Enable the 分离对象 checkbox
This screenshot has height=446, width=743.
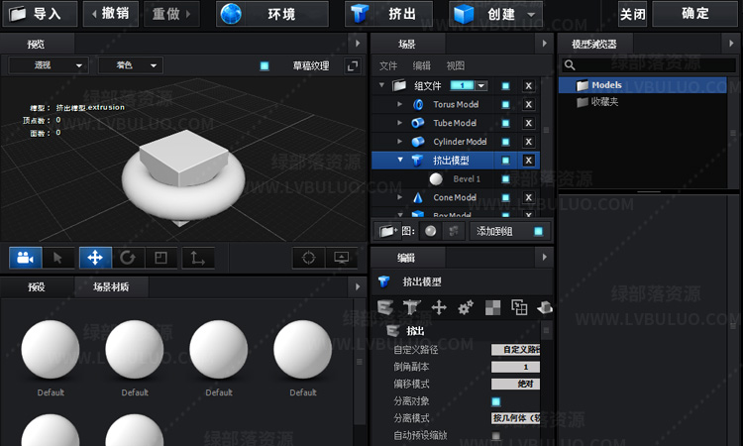point(496,401)
